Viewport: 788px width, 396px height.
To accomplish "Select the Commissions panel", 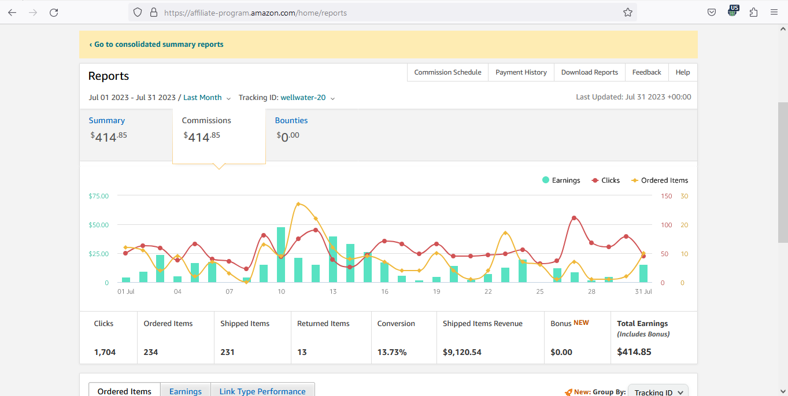I will pyautogui.click(x=219, y=136).
